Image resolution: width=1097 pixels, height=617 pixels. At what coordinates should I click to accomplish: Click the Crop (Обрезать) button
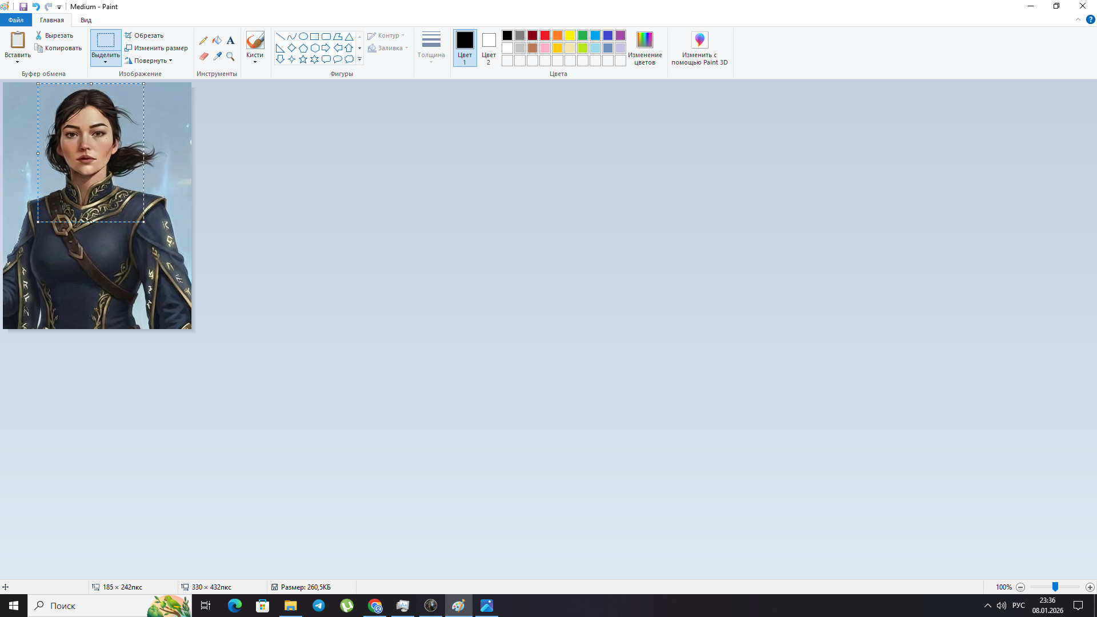pos(145,35)
